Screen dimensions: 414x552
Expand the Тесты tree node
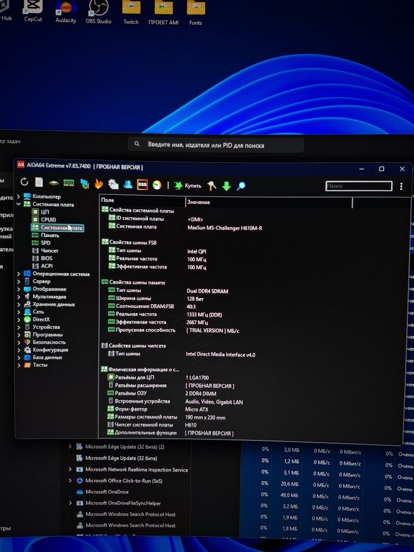(x=18, y=365)
